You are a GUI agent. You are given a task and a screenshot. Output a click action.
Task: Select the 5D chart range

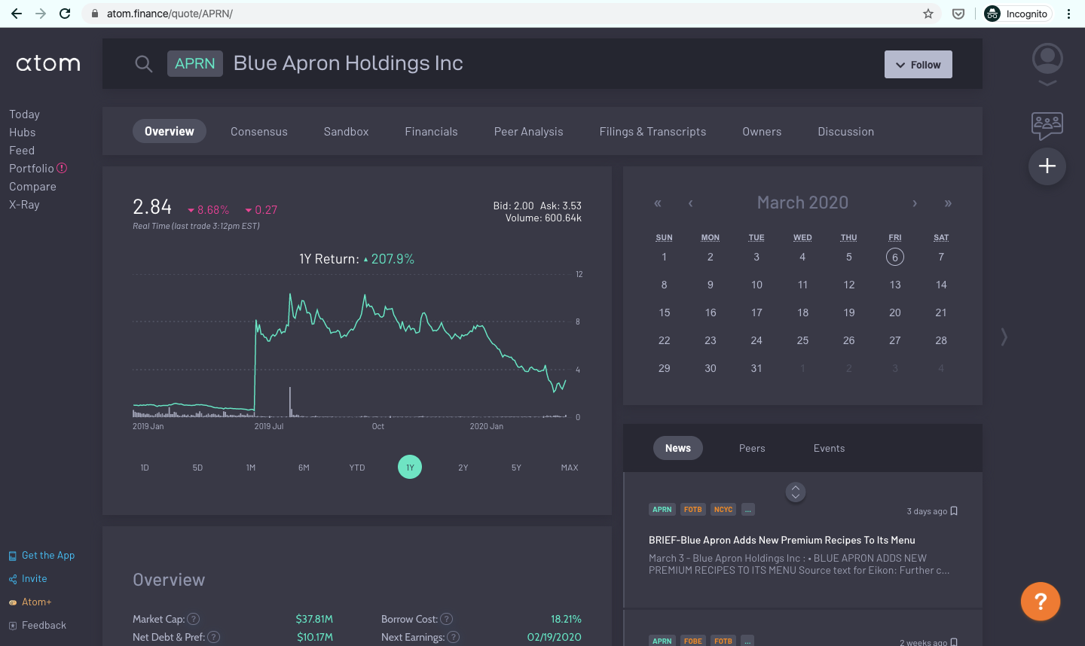coord(197,468)
